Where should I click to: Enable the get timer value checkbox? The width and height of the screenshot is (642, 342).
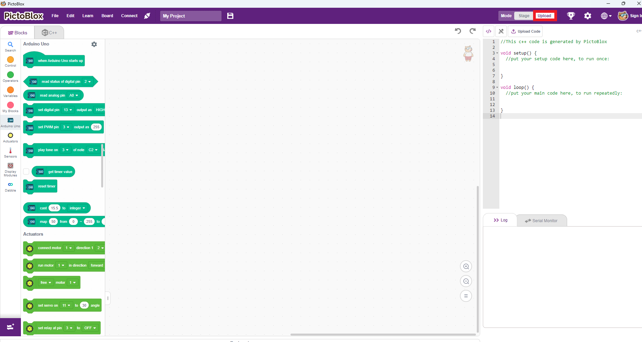point(26,172)
